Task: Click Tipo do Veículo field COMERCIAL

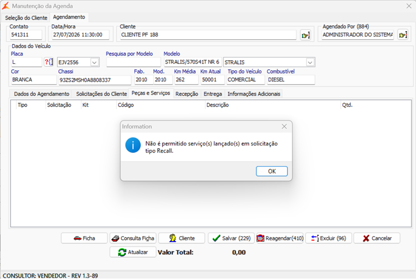Action: (245, 80)
